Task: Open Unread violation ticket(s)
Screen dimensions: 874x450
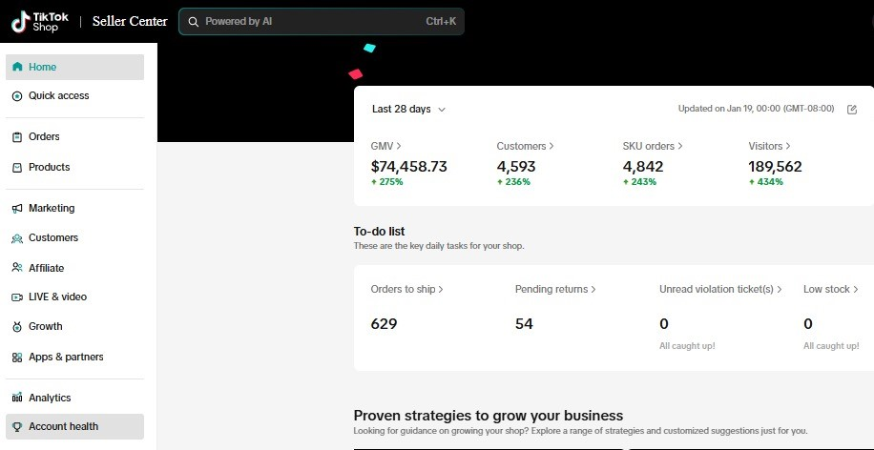Action: (720, 289)
